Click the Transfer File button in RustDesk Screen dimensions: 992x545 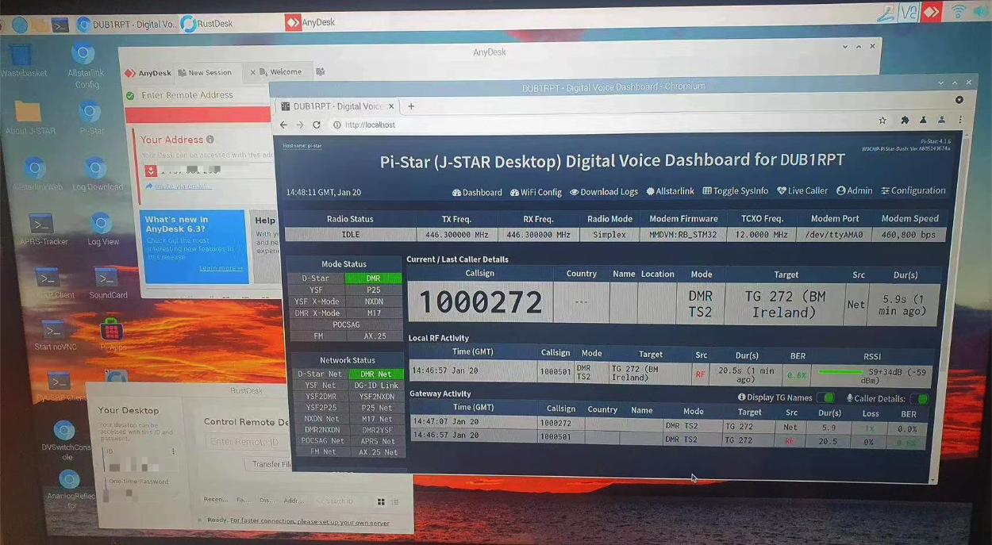coord(268,464)
